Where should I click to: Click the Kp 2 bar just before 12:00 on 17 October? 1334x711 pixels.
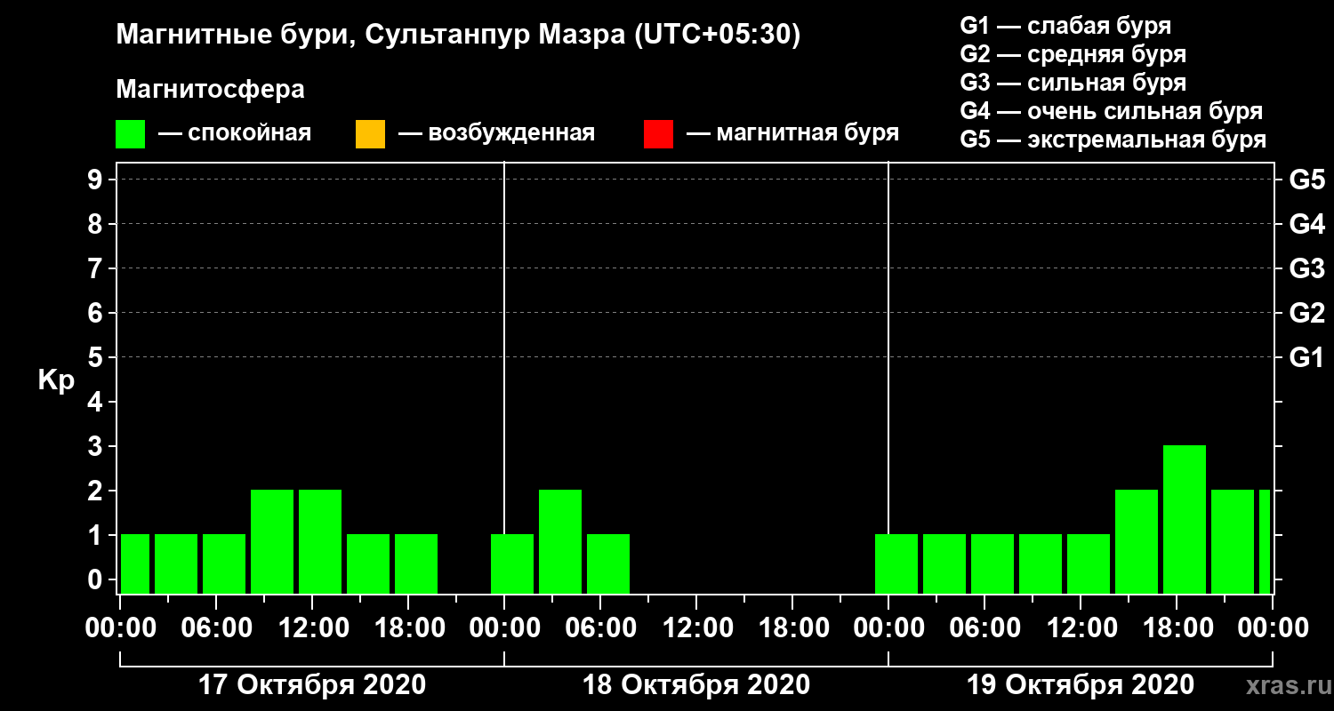(272, 541)
